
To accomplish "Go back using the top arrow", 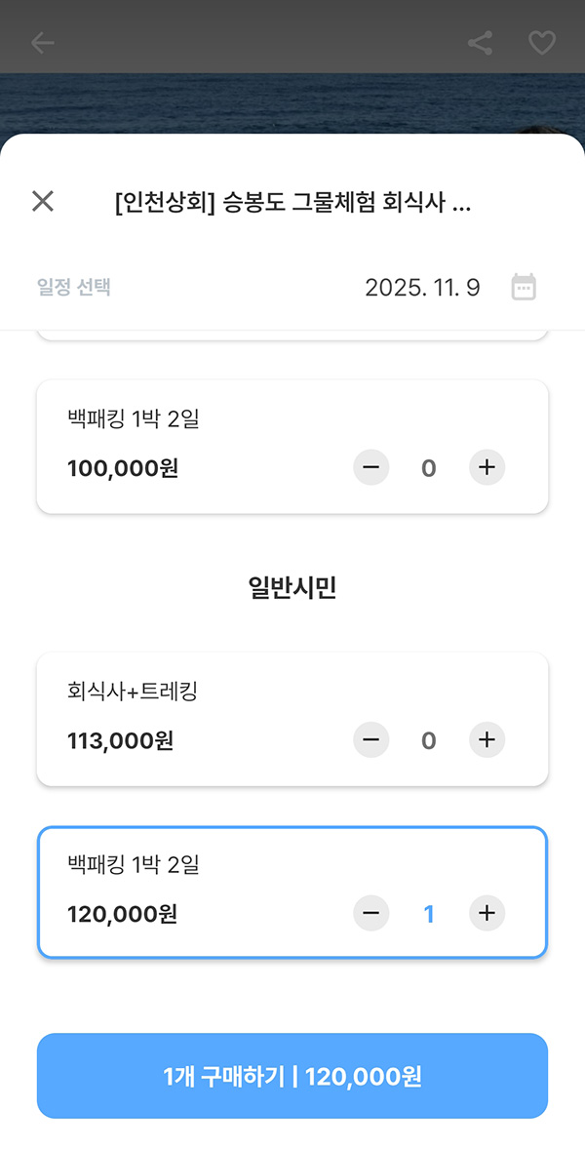I will [42, 43].
